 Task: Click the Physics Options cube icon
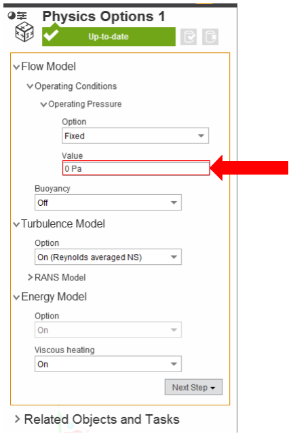tap(24, 32)
